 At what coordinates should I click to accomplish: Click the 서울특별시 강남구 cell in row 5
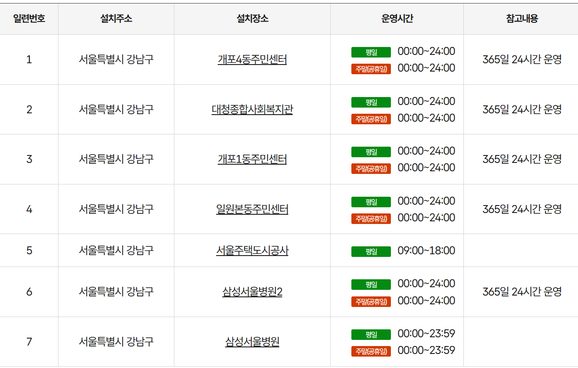click(x=116, y=250)
